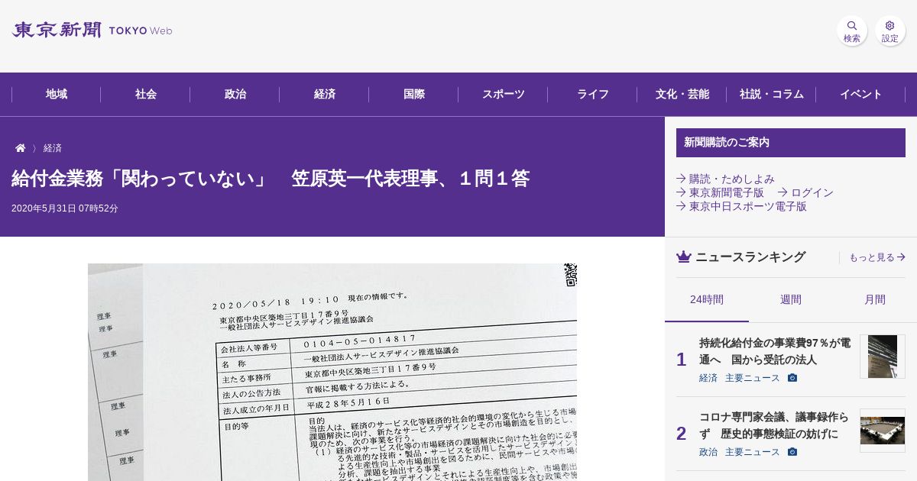Switch ranking to 24時間 tab

pyautogui.click(x=707, y=300)
